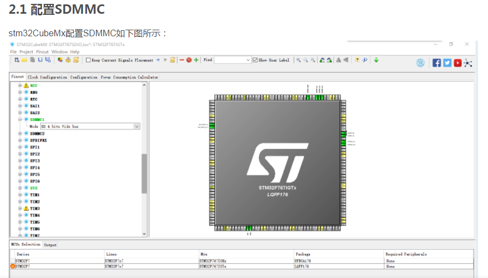This screenshot has width=488, height=278.
Task: Click the tree scrollbar down arrow
Action: tap(144, 234)
